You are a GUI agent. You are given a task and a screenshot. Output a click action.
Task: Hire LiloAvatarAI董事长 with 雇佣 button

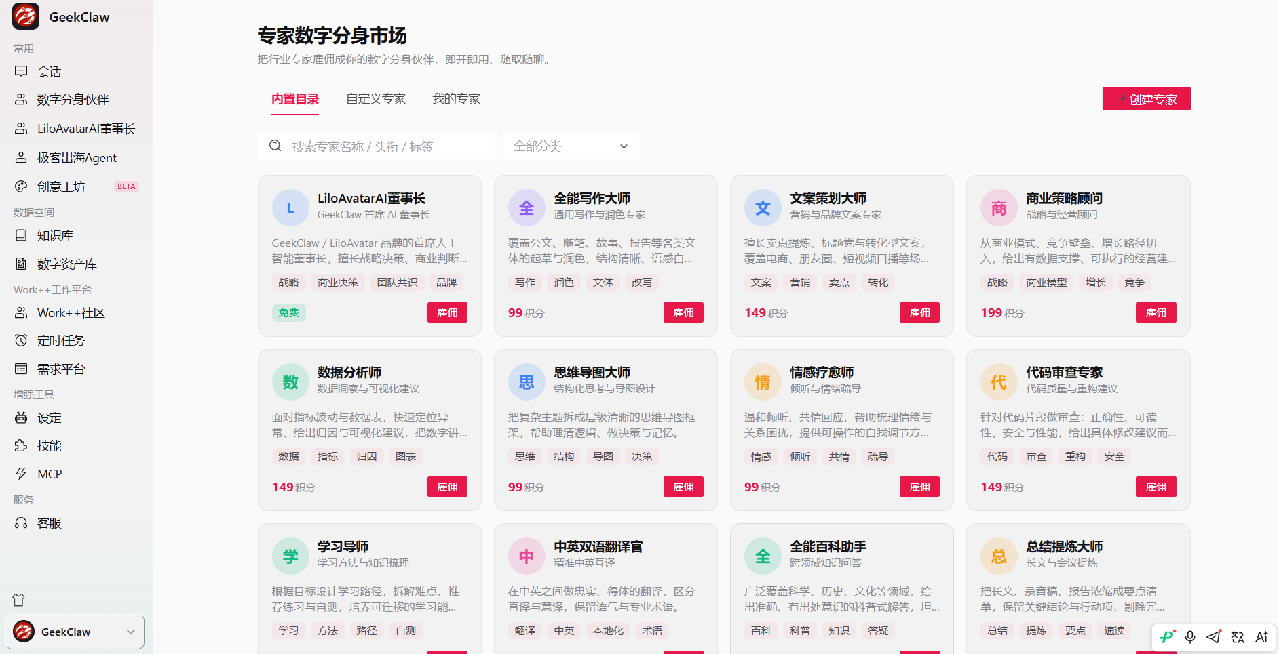(x=447, y=312)
